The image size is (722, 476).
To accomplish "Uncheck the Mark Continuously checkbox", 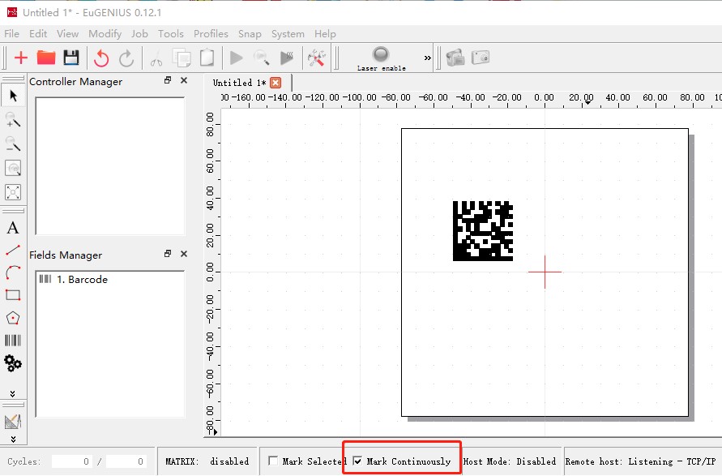I will click(x=357, y=461).
